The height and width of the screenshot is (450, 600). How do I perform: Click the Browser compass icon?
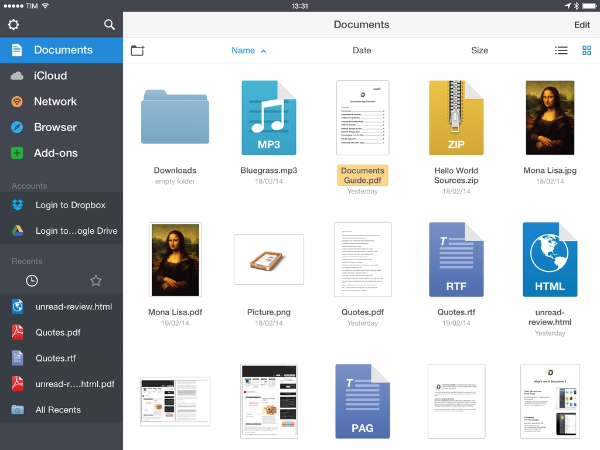[17, 127]
